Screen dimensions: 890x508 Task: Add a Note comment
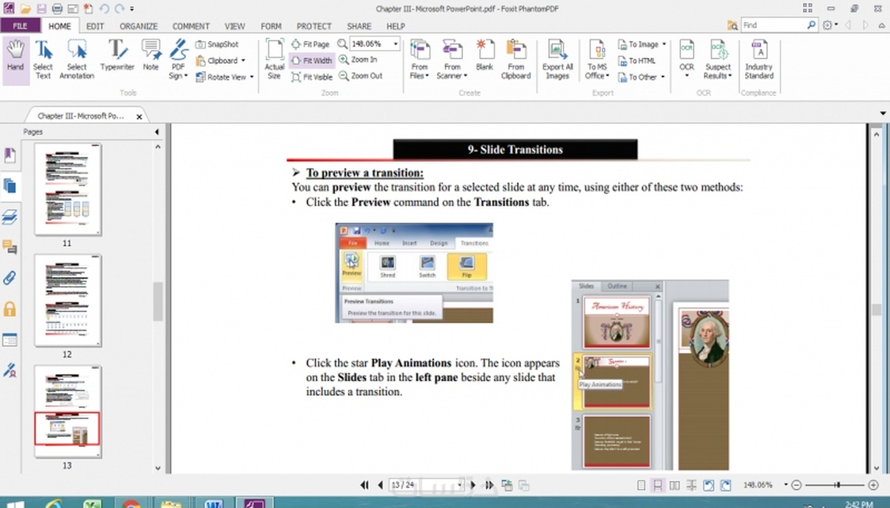click(151, 55)
